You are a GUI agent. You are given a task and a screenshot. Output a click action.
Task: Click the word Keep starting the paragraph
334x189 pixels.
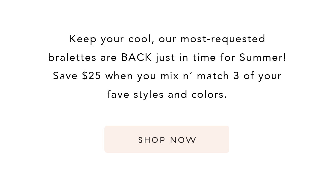click(x=83, y=39)
